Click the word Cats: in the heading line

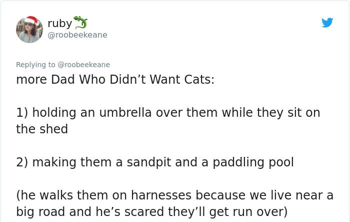(x=199, y=79)
